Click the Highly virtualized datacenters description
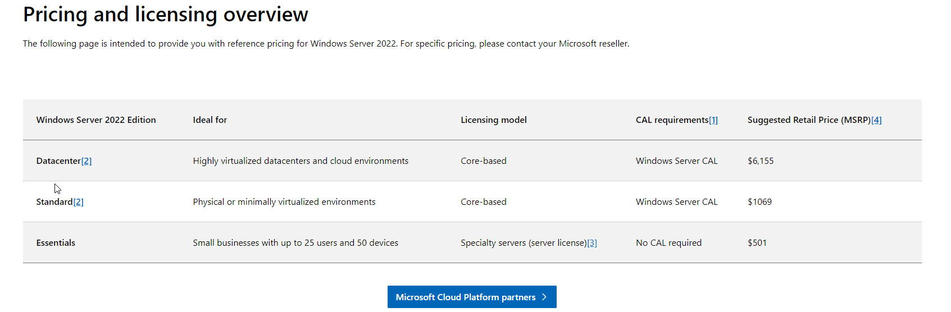This screenshot has width=951, height=312. point(301,161)
